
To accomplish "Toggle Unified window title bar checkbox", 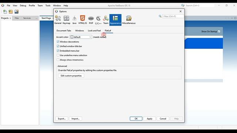I will 58,46.
